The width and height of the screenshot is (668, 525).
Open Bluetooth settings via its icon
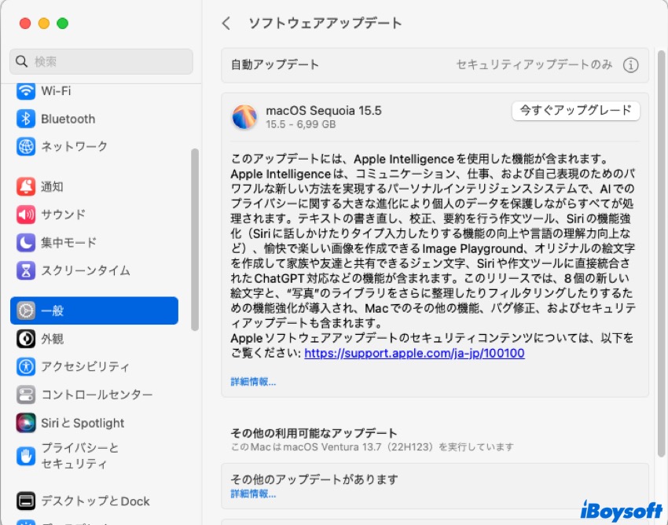26,119
